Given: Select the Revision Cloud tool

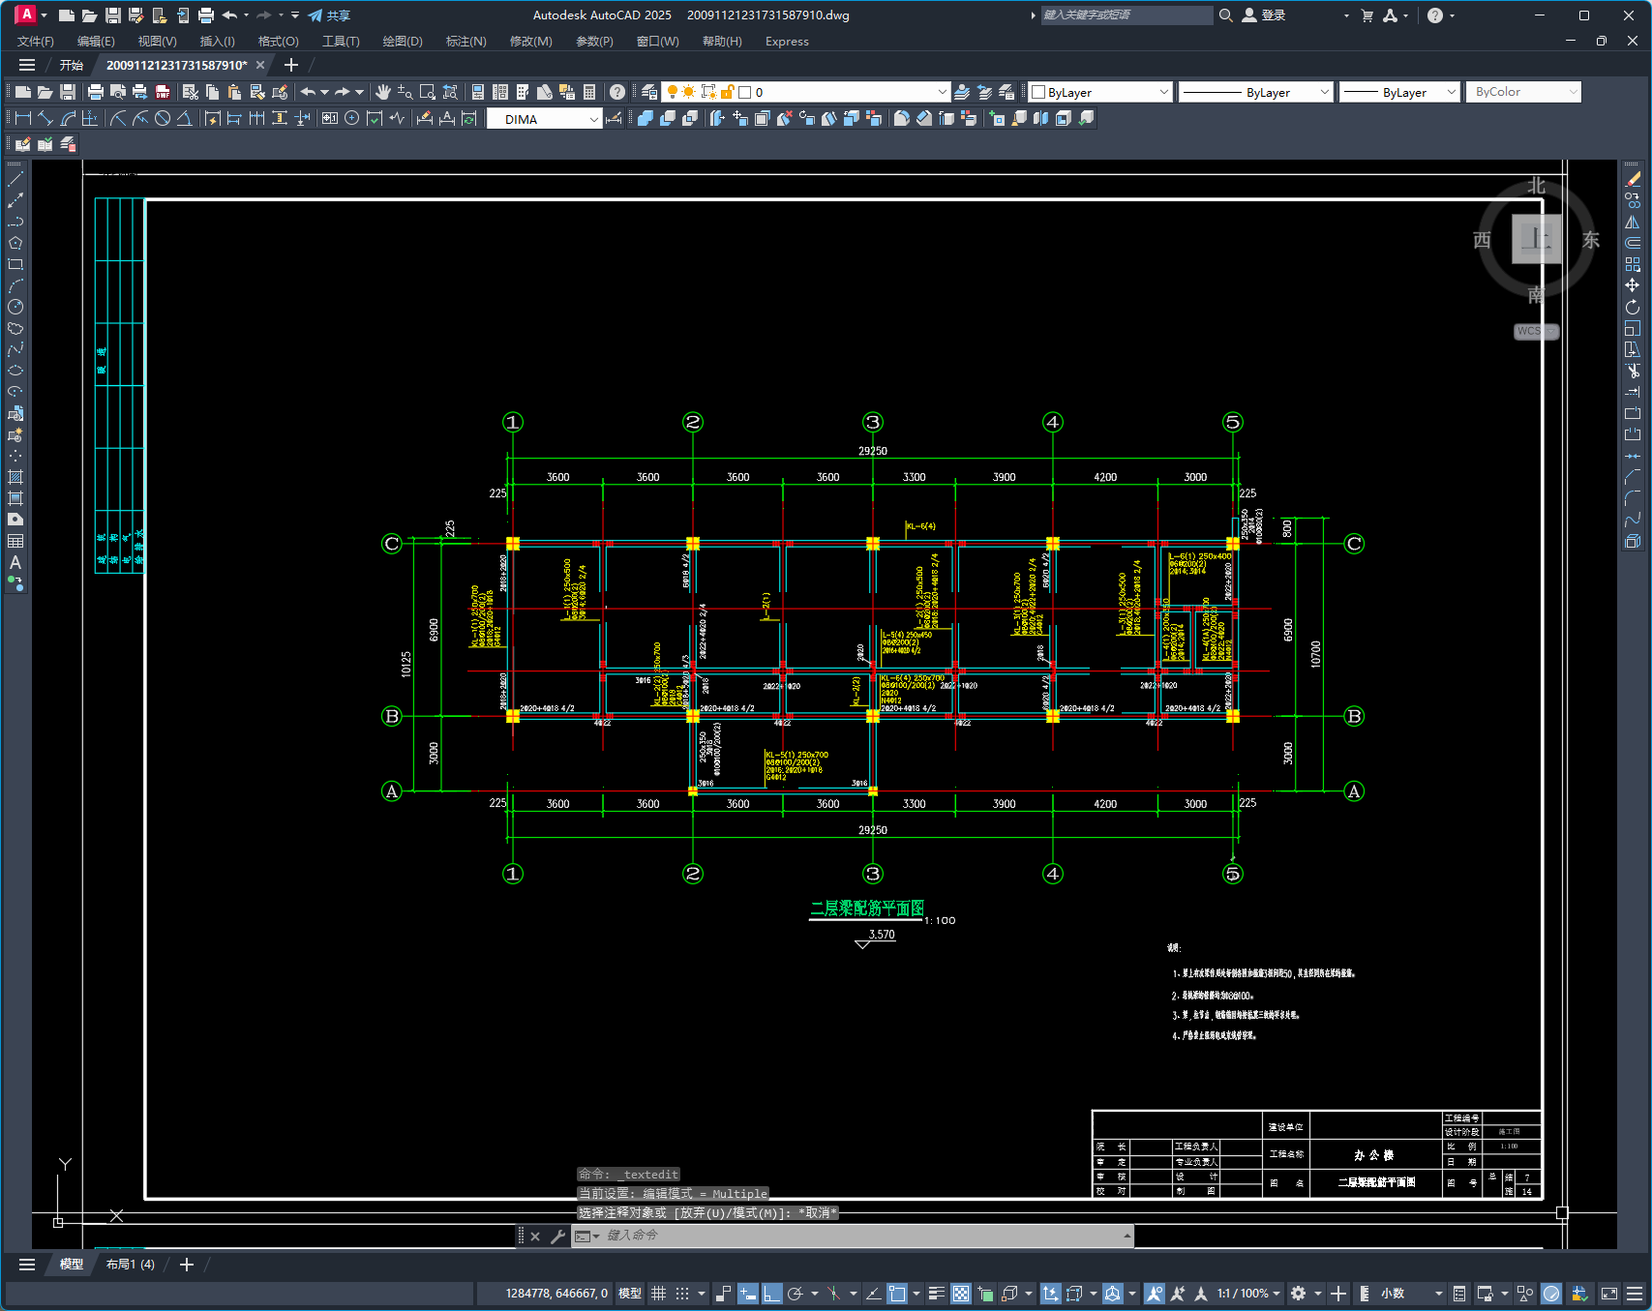Looking at the screenshot, I should pyautogui.click(x=15, y=328).
